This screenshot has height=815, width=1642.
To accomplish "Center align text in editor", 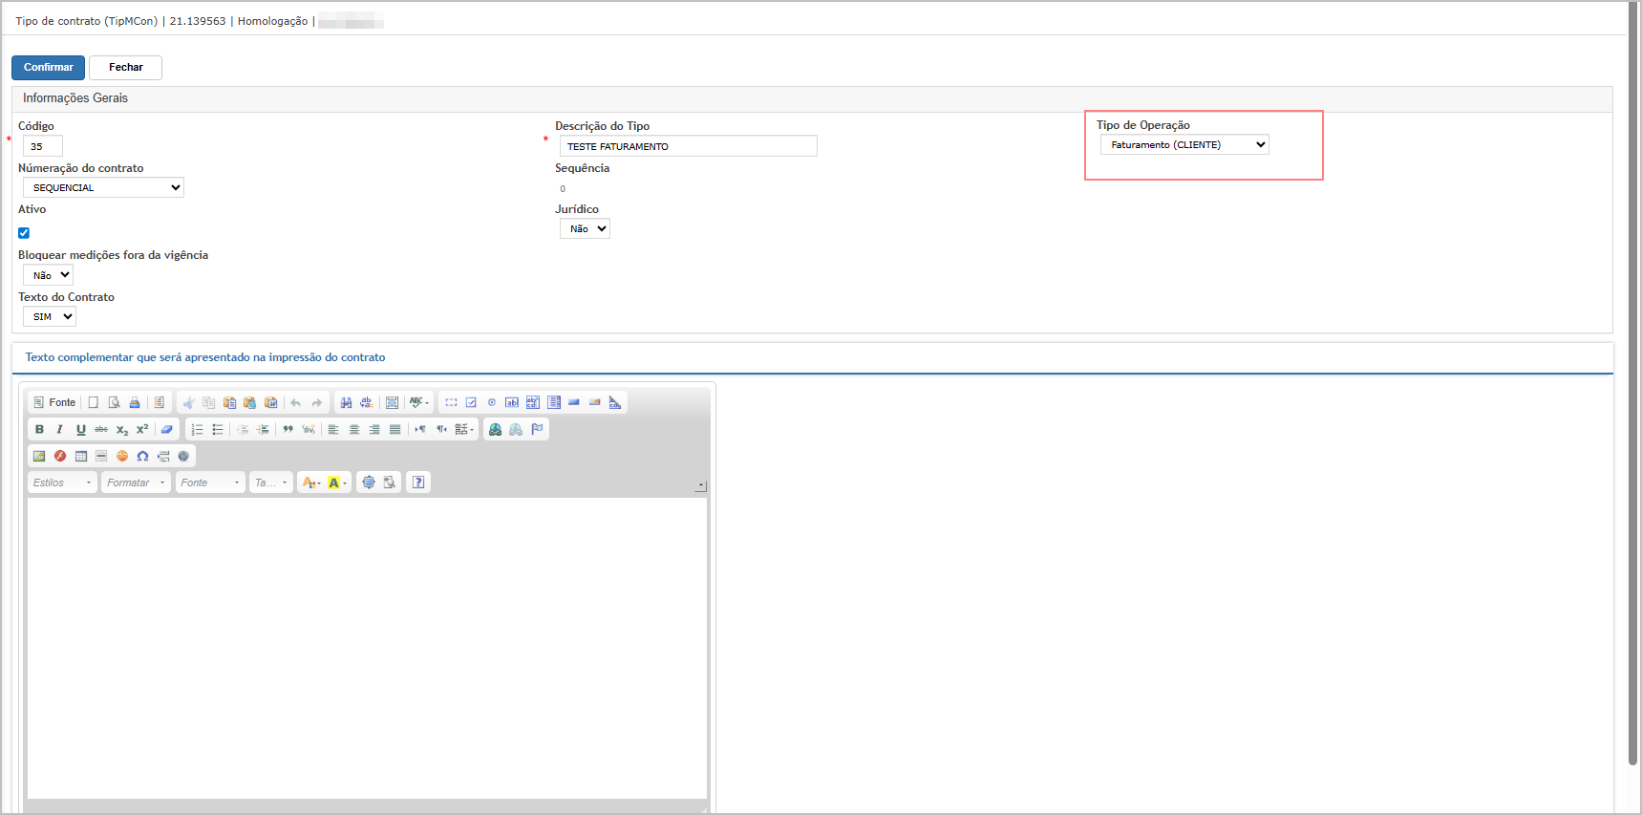I will 354,429.
